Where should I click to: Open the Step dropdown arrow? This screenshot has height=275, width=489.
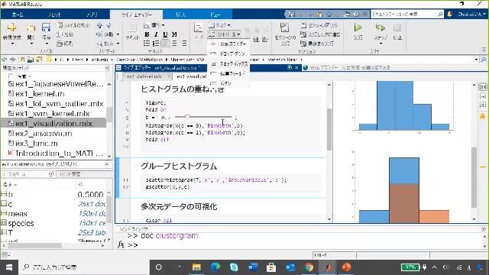tap(381, 44)
